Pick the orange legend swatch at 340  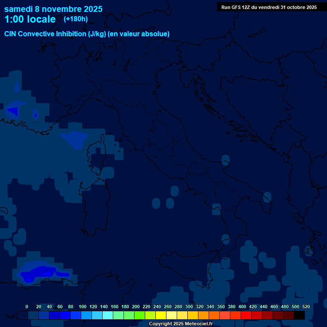coord(214,316)
